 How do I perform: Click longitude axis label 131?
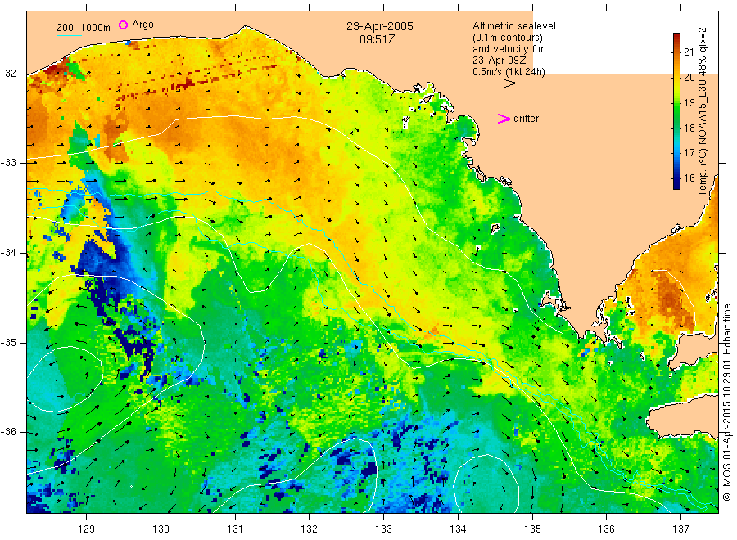click(x=235, y=529)
